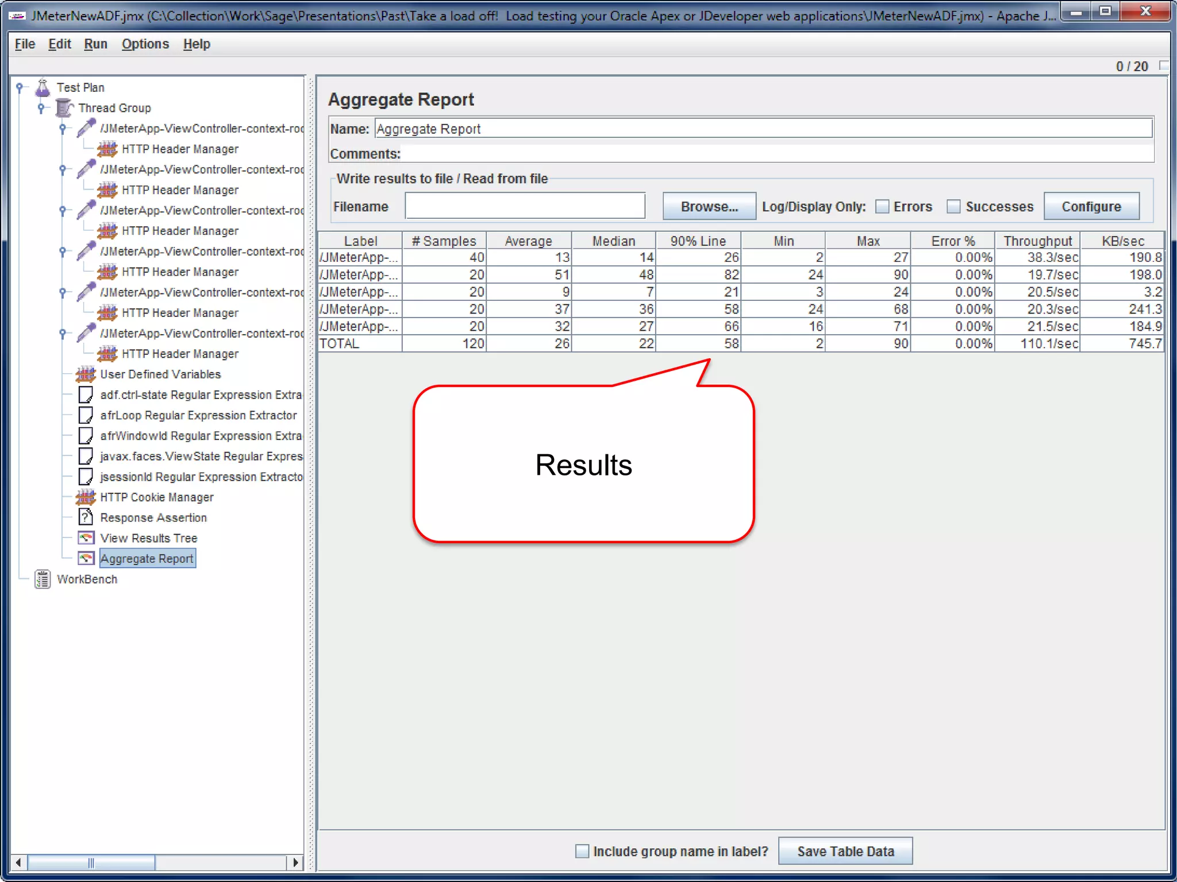The width and height of the screenshot is (1177, 882).
Task: Click the tree panel horizontal scrollbar thumb
Action: point(91,862)
